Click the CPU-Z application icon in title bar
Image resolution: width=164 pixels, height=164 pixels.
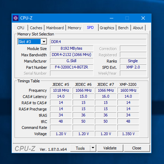coord(16,18)
